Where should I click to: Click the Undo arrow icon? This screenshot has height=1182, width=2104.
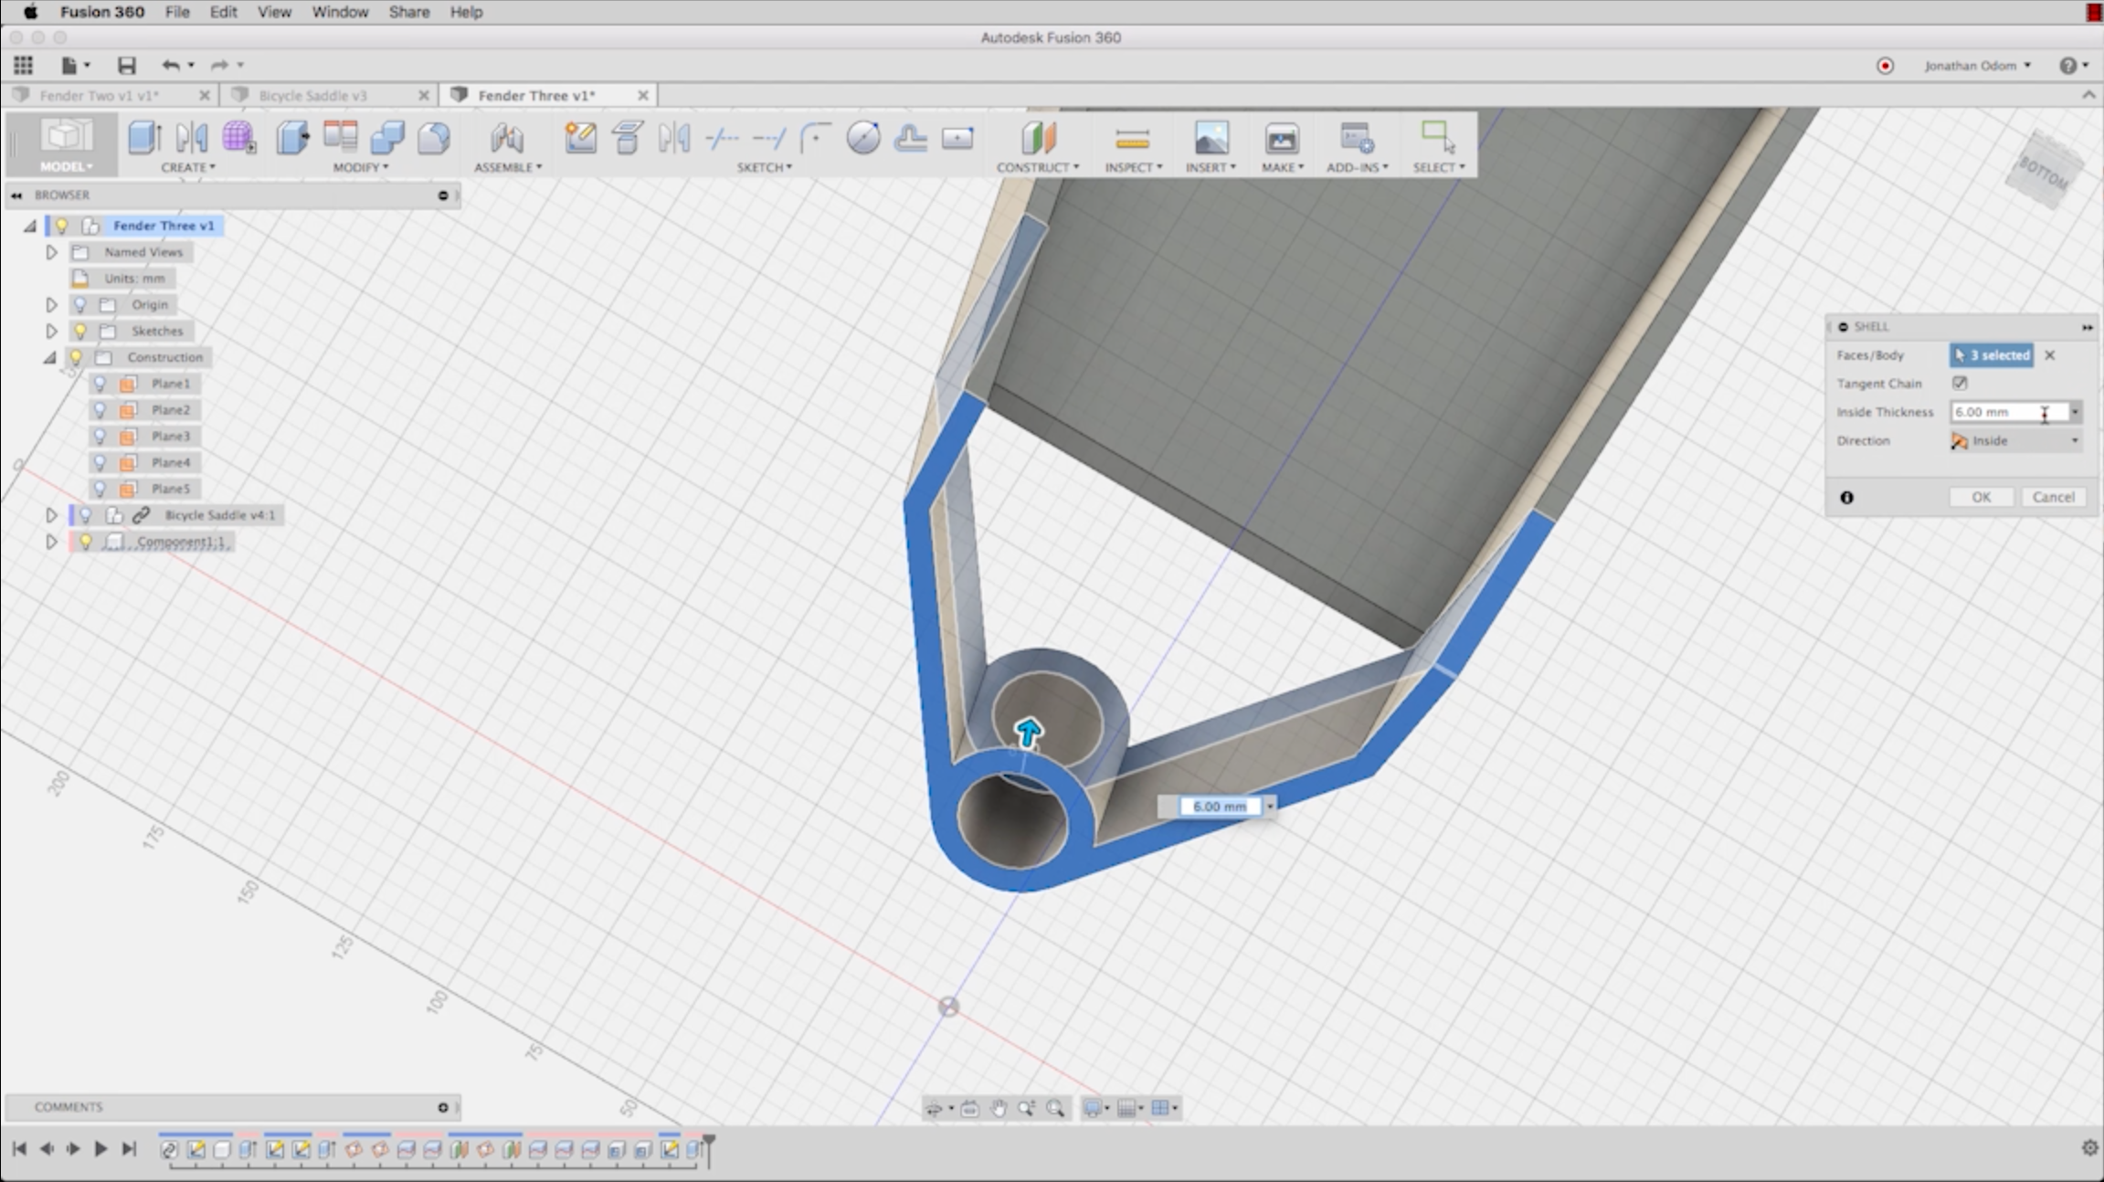coord(170,65)
